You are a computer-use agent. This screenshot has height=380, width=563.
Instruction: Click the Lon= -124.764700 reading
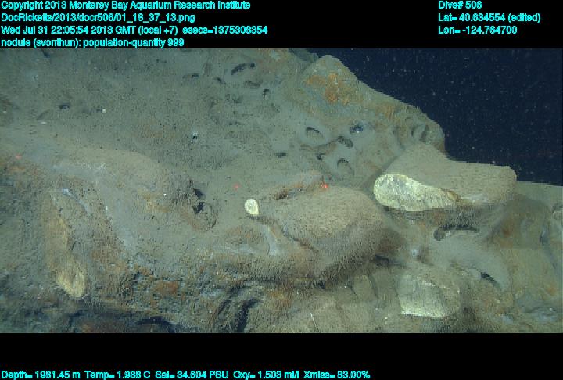coord(477,30)
